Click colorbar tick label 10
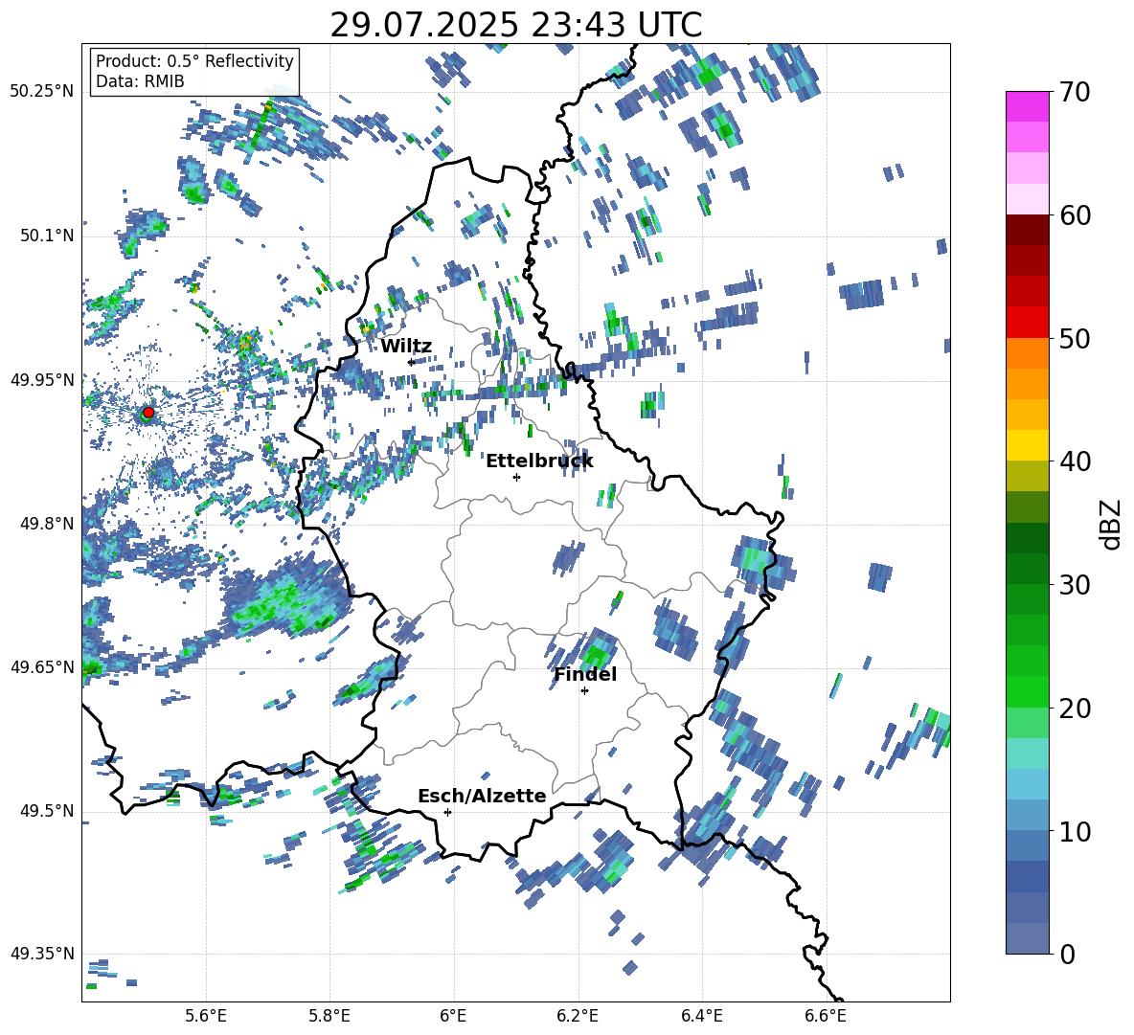This screenshot has height=1035, width=1134. tap(1075, 832)
